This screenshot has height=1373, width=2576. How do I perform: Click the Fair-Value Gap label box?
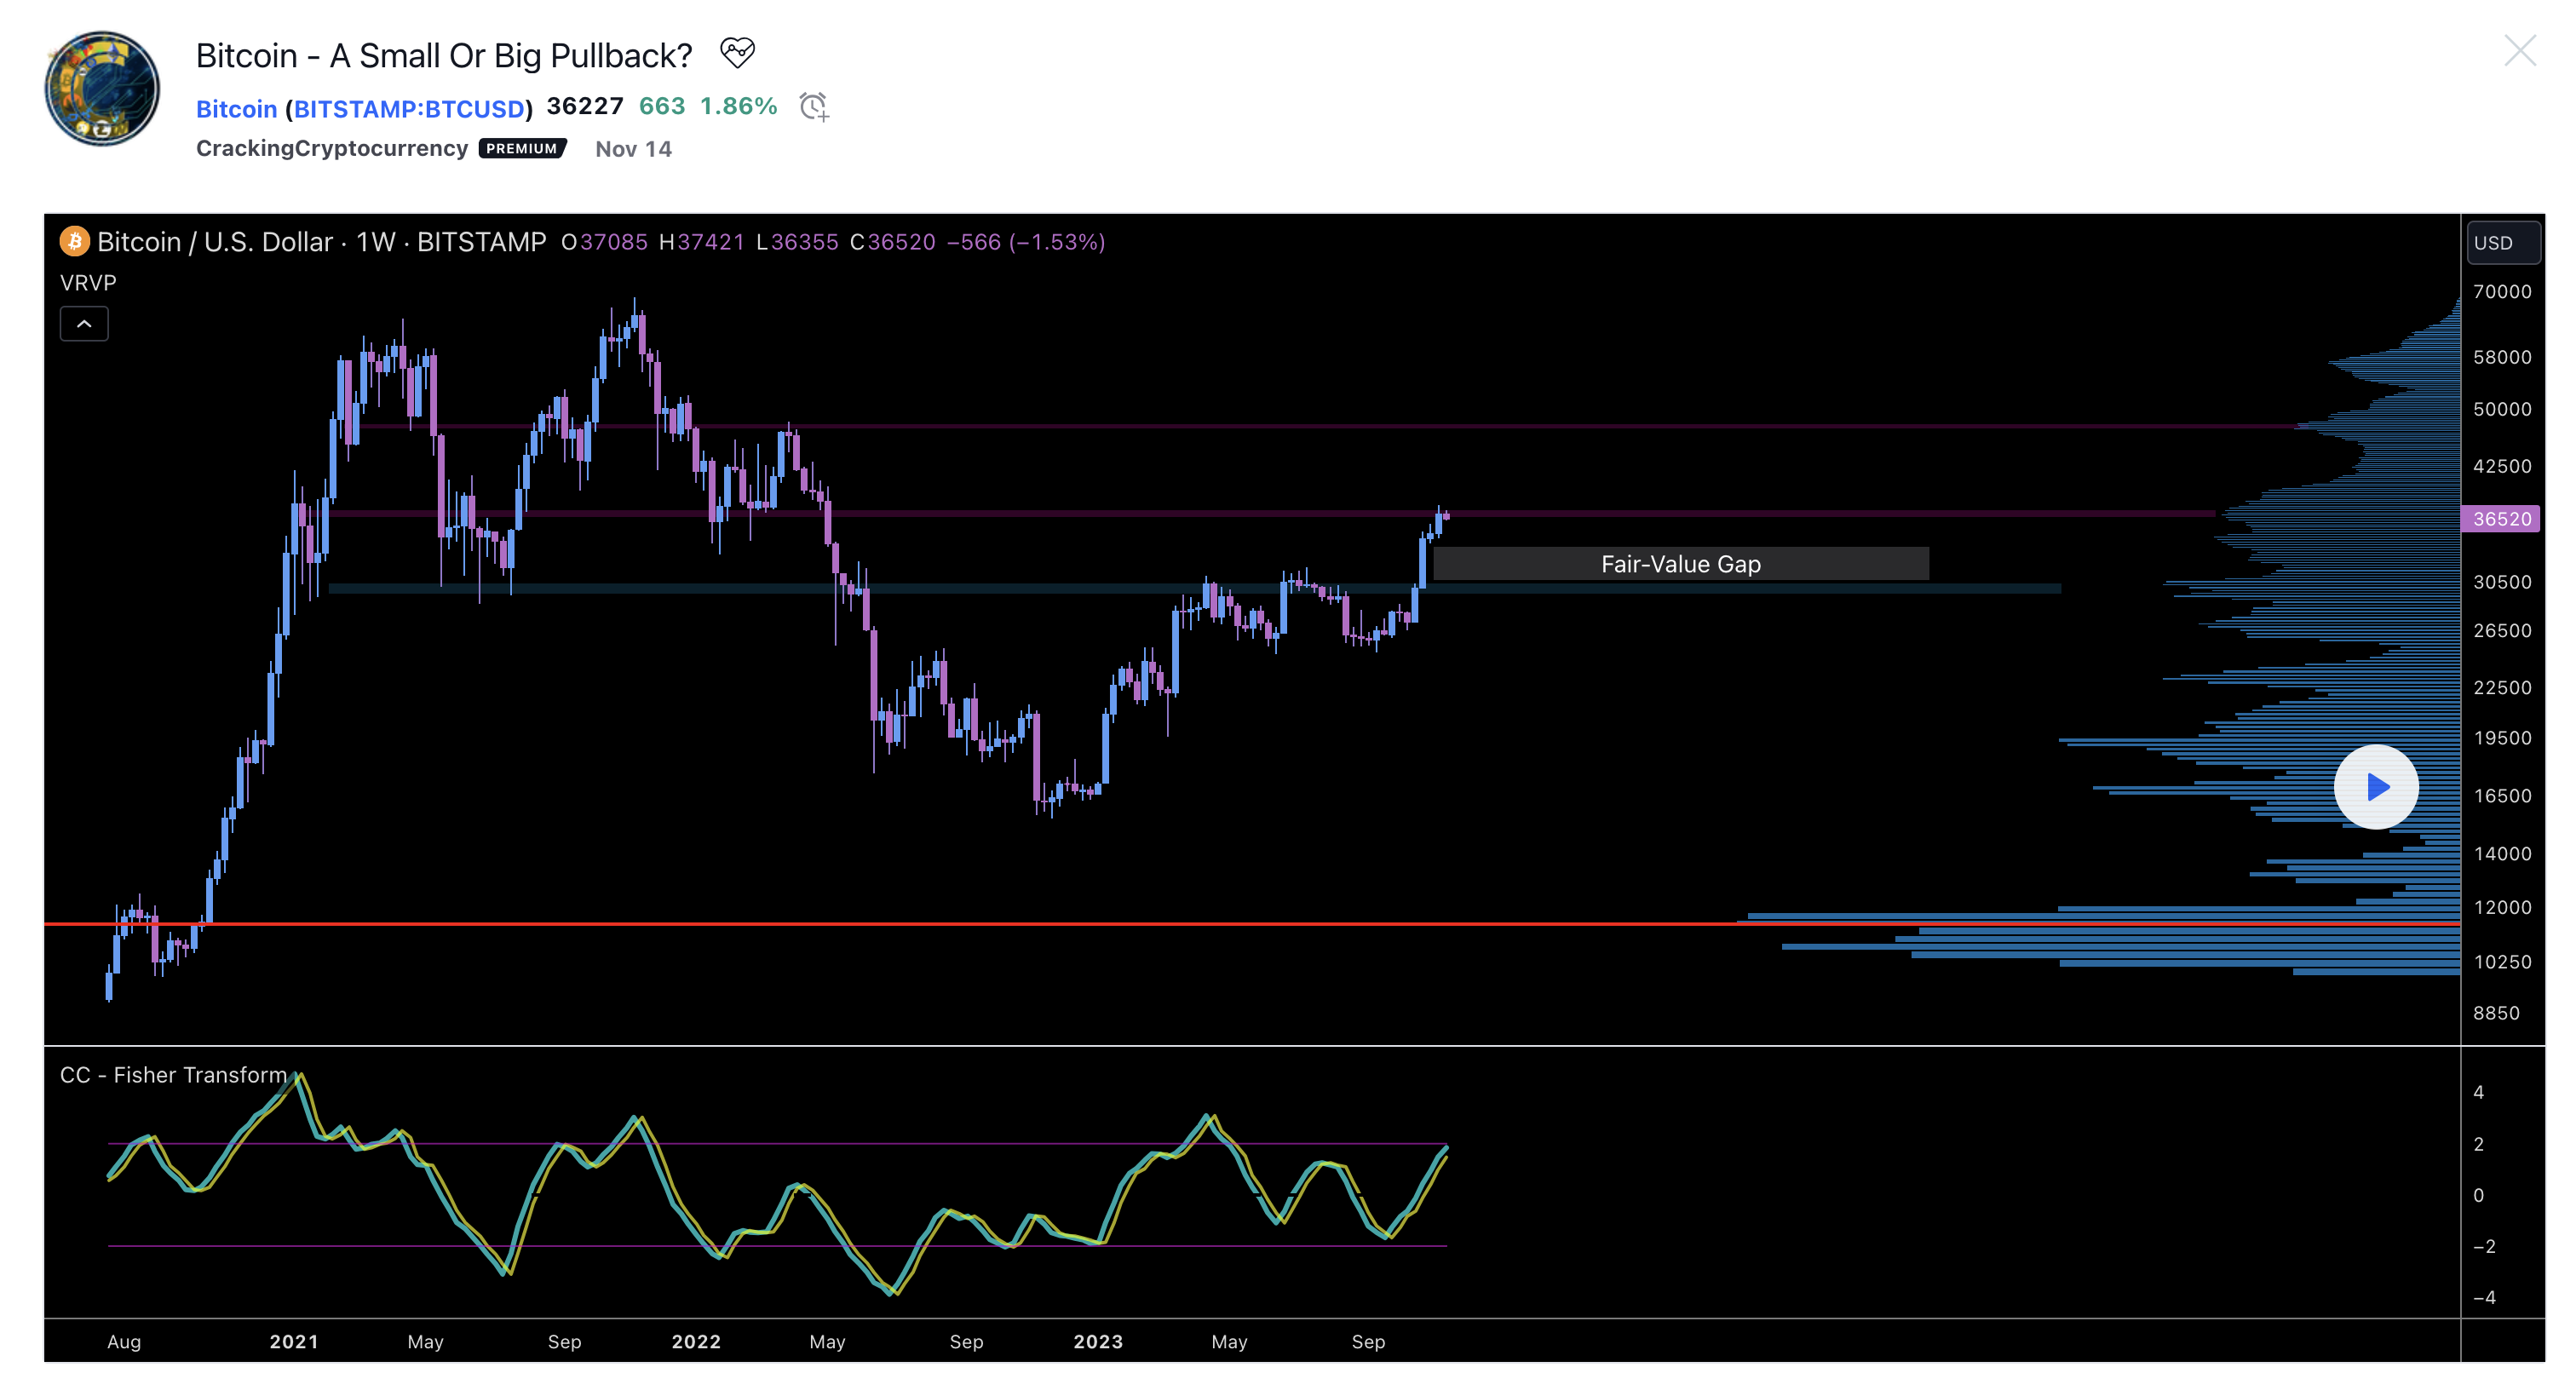coord(1680,564)
